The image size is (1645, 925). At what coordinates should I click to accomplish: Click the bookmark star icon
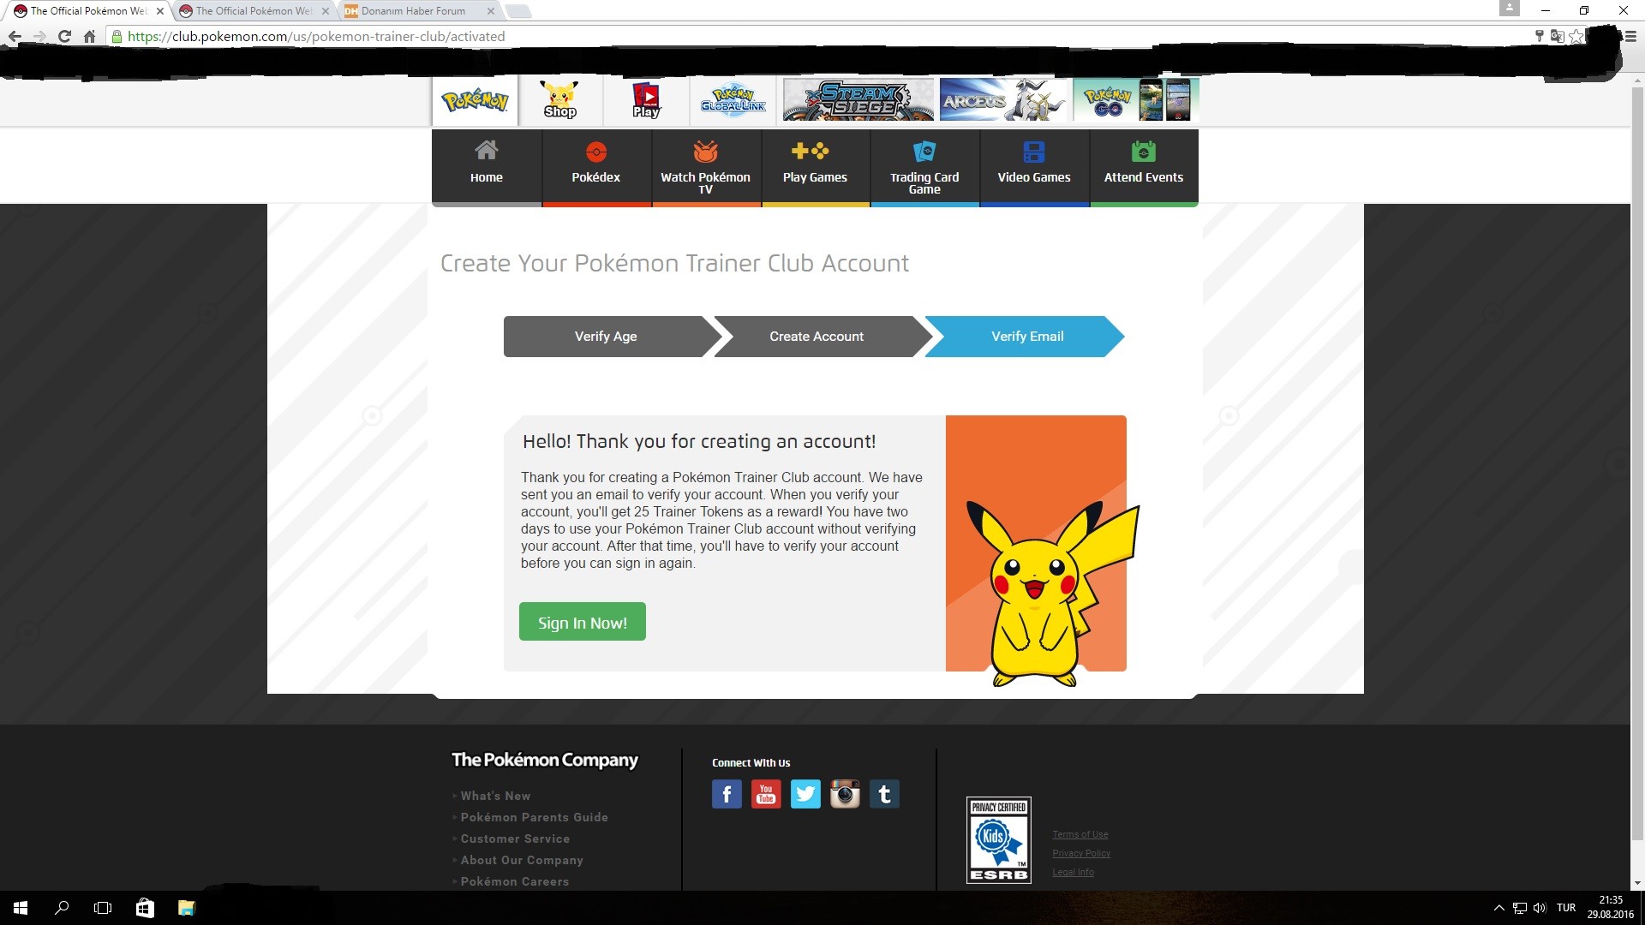click(x=1576, y=37)
